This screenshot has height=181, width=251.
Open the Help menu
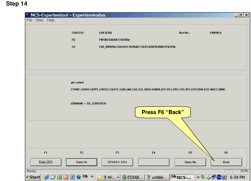point(51,20)
